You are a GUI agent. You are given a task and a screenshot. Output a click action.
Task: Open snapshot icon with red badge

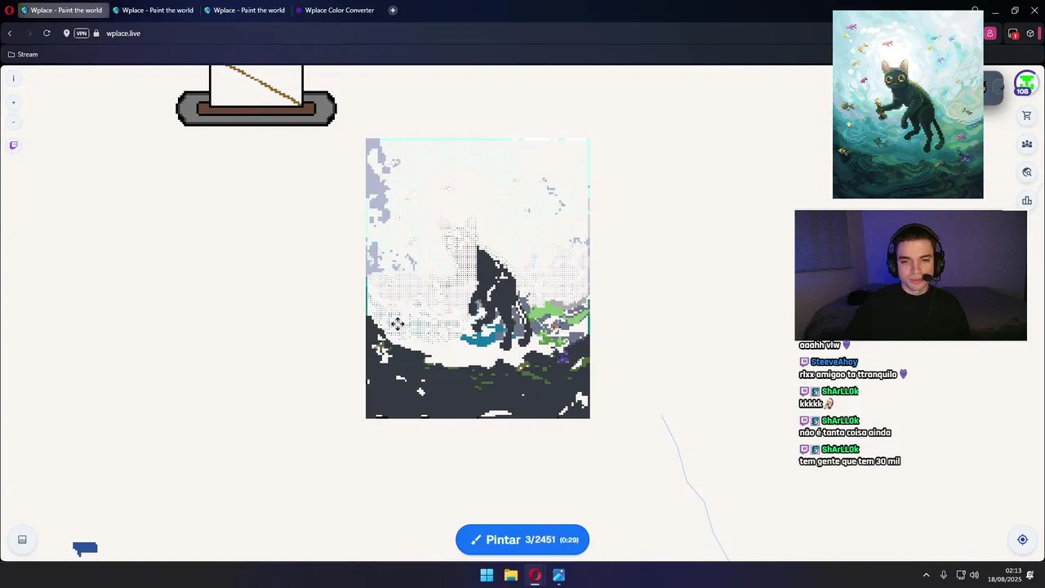(1013, 33)
